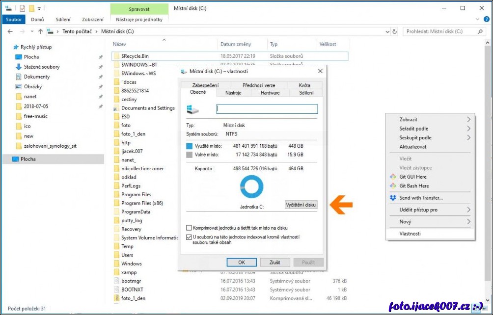Uncheck the file indexing checkbox
Screen dimensions: 493x315
(189, 237)
